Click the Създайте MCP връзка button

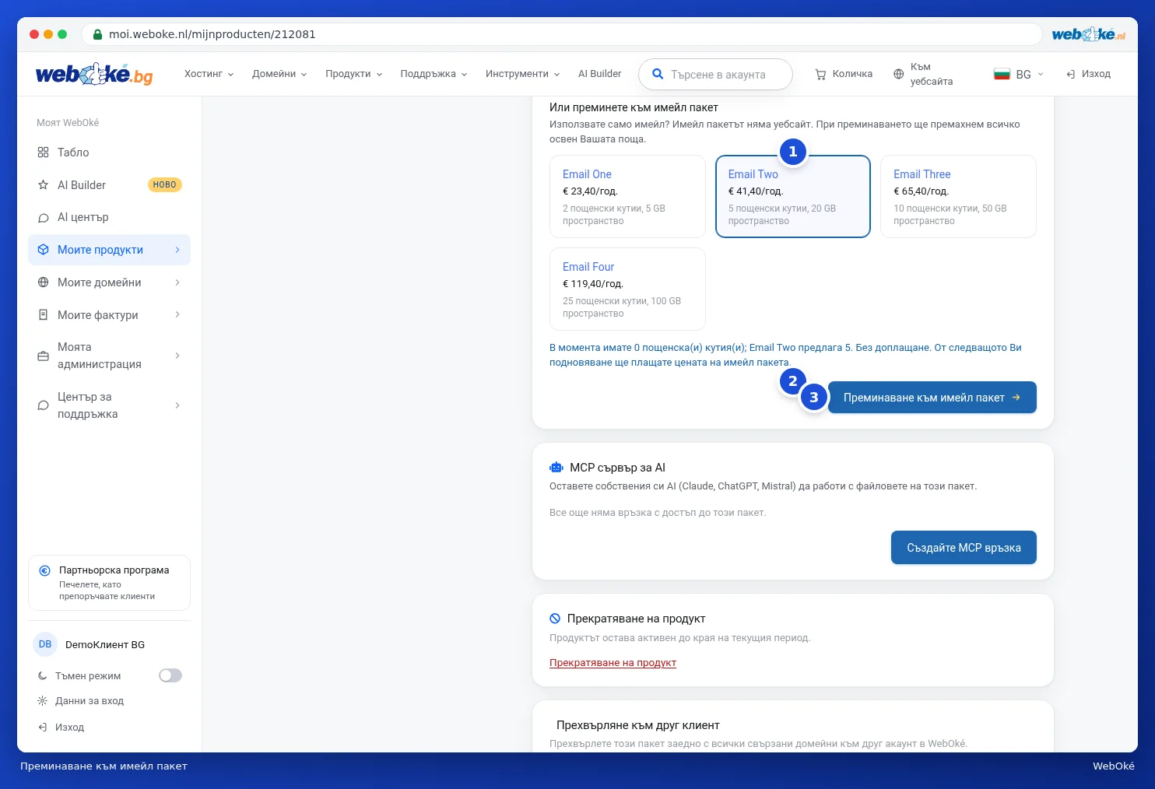click(x=964, y=548)
